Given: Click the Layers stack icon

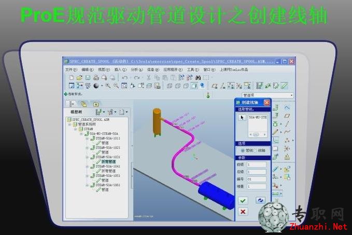Looking at the screenshot, I should pyautogui.click(x=149, y=86).
